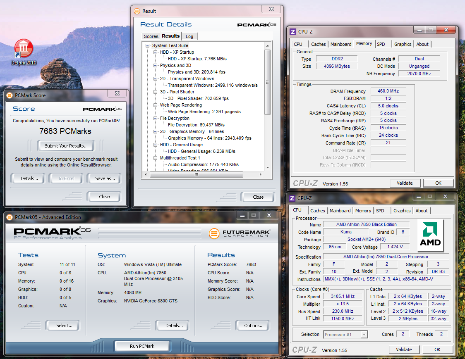The height and width of the screenshot is (359, 465).
Task: Collapse the 2D - Graphics Memory - 64 lines node
Action: point(155,131)
